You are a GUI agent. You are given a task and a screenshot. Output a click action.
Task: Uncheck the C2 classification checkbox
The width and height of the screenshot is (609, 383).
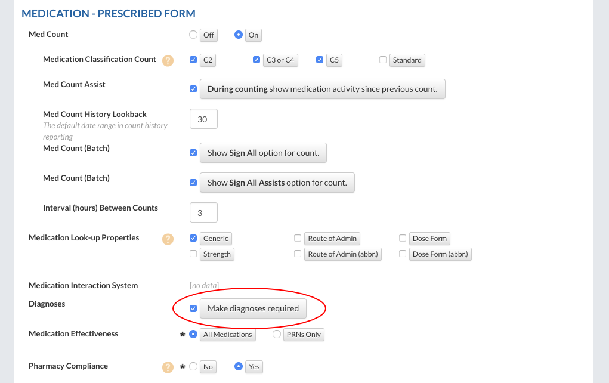click(193, 60)
